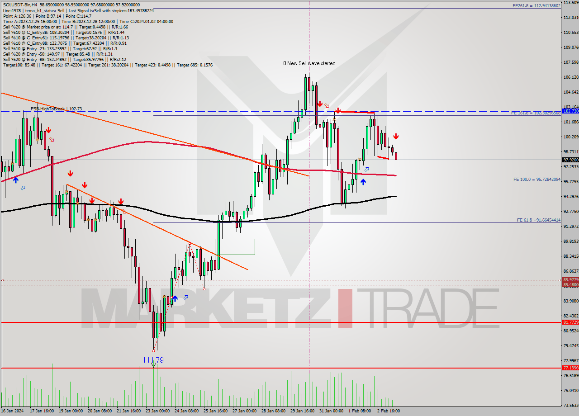579x416 pixels.
Task: Select the green rectangle zone on the chart
Action: point(235,246)
